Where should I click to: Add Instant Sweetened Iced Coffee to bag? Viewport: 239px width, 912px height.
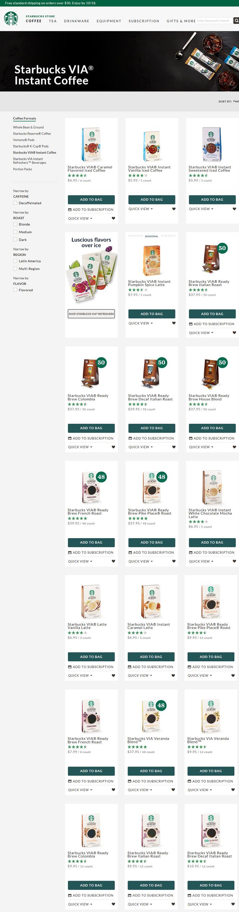pyautogui.click(x=212, y=200)
